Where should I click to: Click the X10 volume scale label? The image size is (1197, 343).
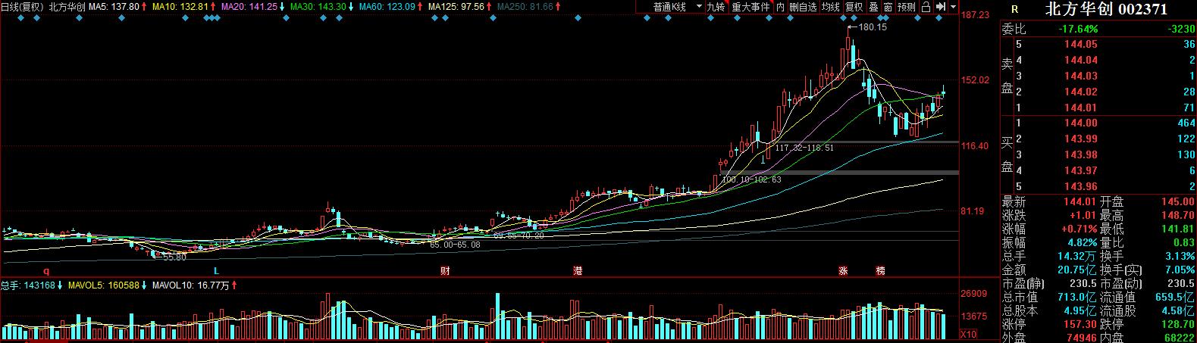click(x=968, y=334)
